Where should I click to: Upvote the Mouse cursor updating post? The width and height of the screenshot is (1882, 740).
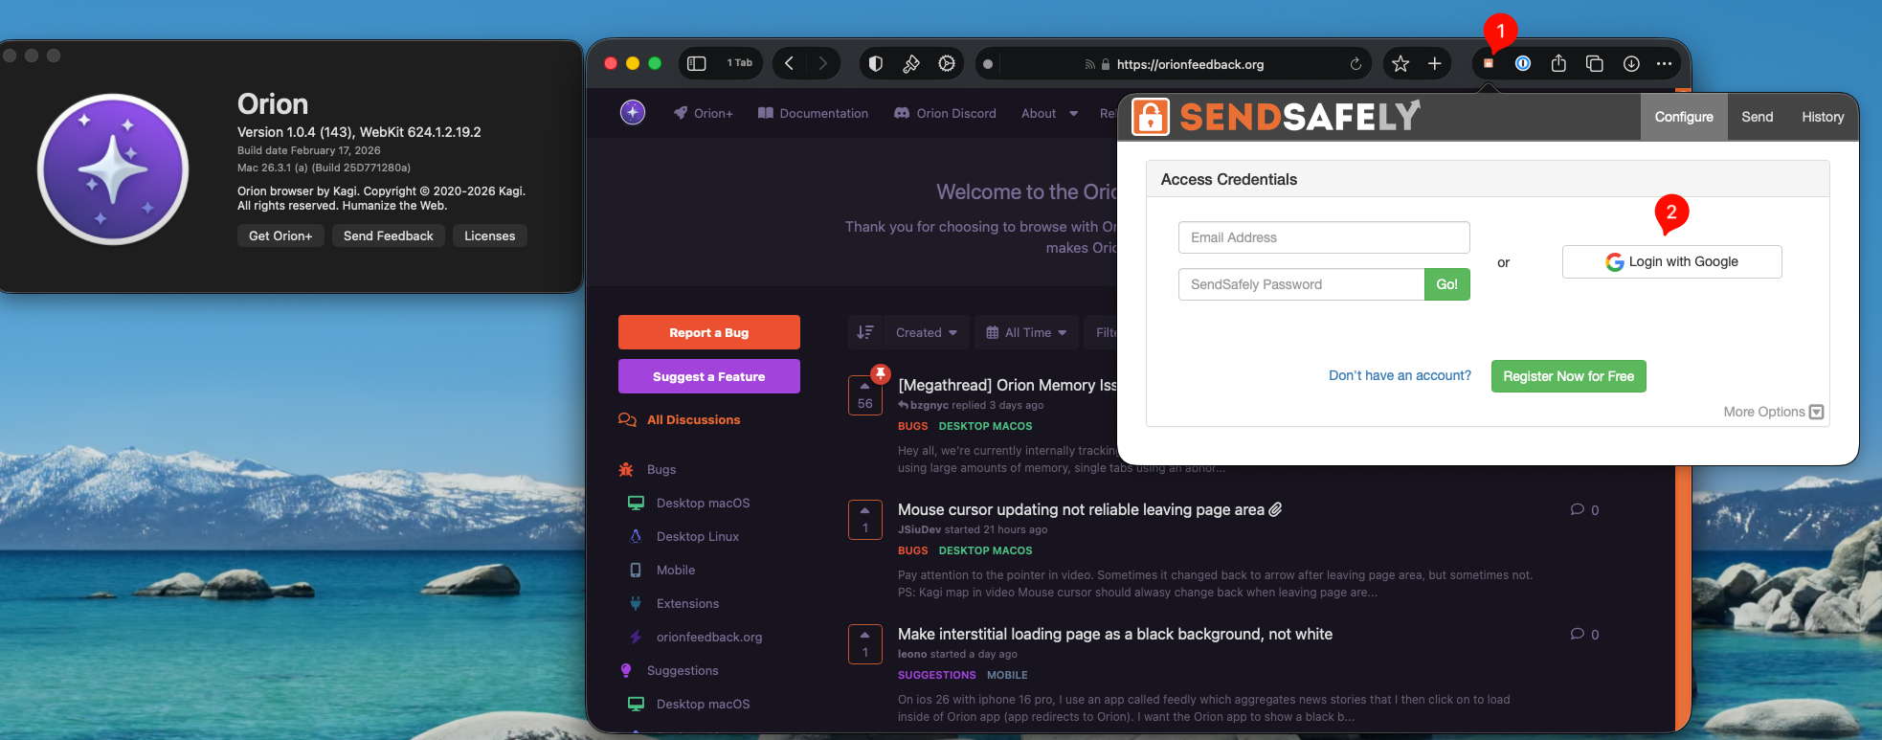pyautogui.click(x=864, y=510)
